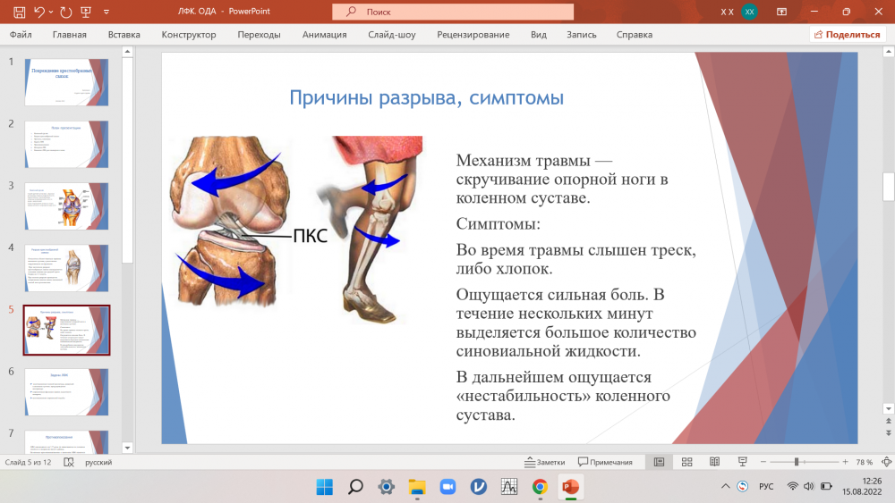895x503 pixels.
Task: Open Zoom app from taskbar
Action: coord(448,487)
